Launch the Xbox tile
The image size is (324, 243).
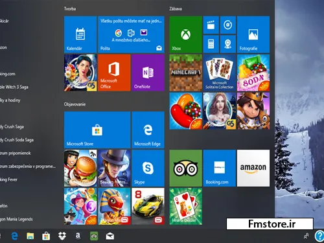[186, 34]
